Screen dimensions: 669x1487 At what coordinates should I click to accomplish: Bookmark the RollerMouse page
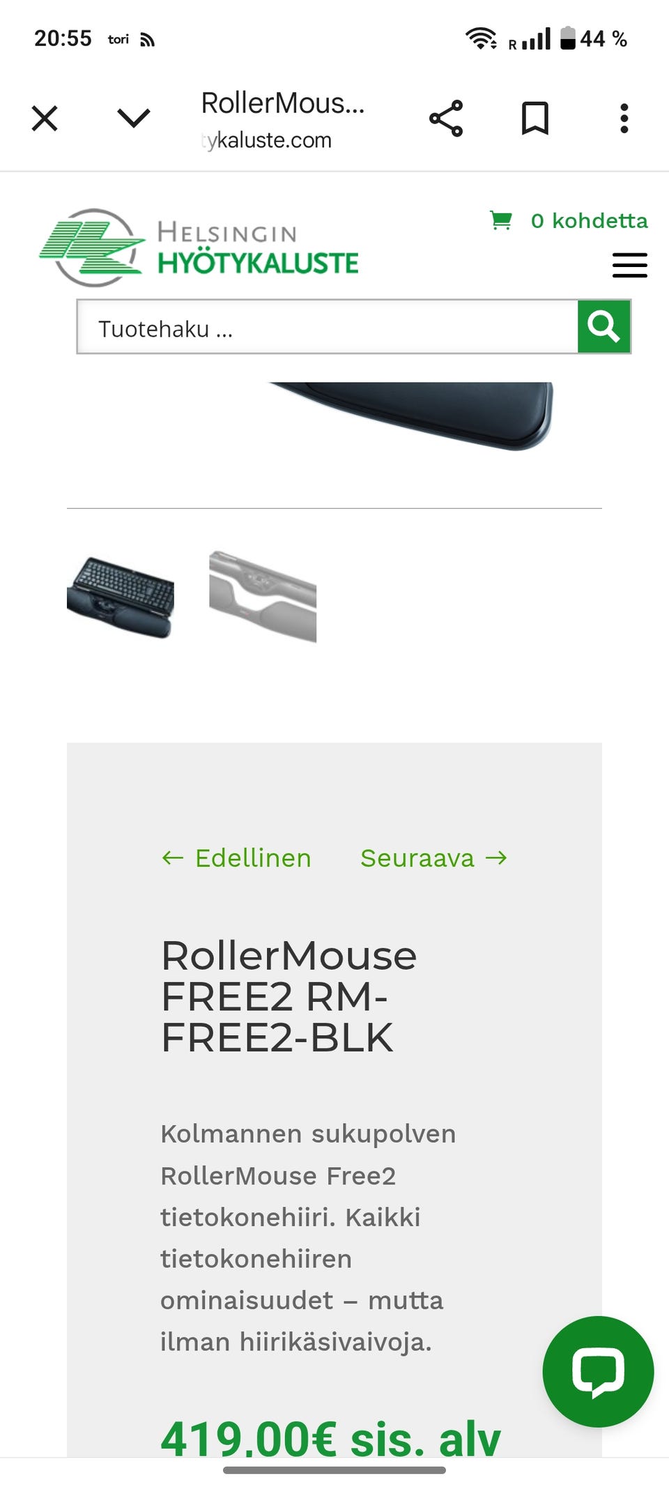tap(535, 119)
